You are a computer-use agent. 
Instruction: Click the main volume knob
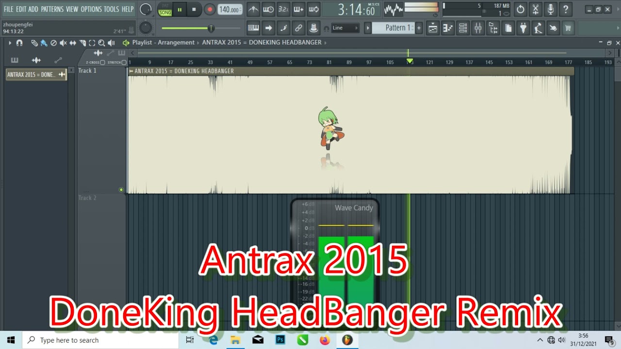tap(145, 9)
